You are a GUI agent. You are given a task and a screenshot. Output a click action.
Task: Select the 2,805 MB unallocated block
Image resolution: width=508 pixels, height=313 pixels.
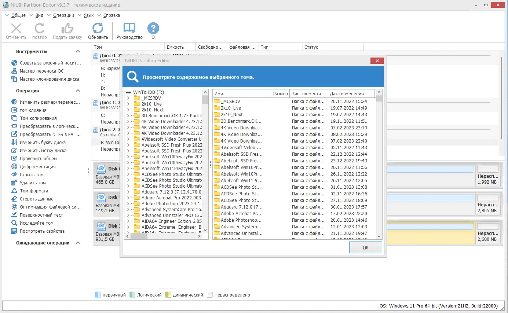pyautogui.click(x=487, y=204)
